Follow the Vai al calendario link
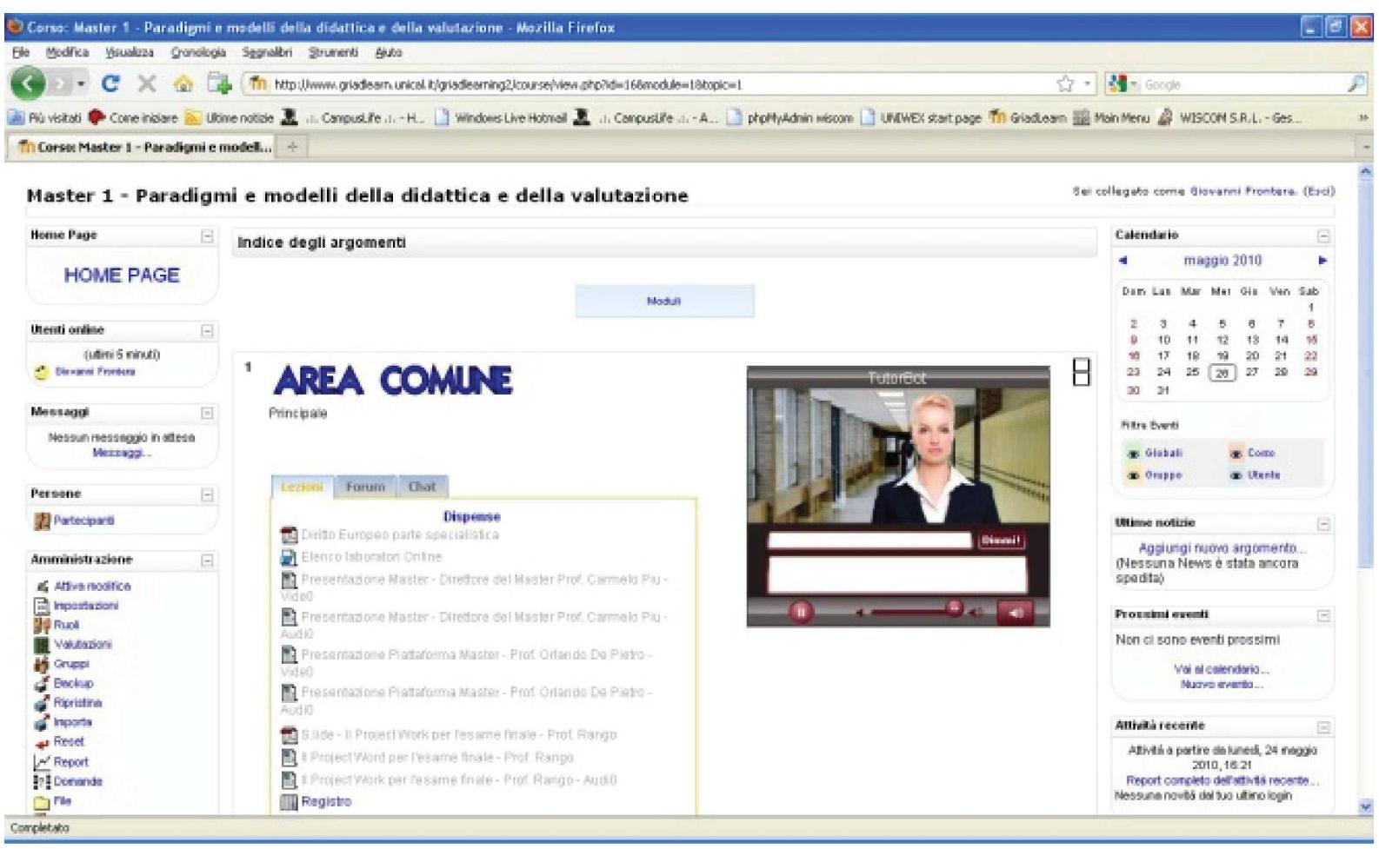1379x849 pixels. pyautogui.click(x=1222, y=669)
